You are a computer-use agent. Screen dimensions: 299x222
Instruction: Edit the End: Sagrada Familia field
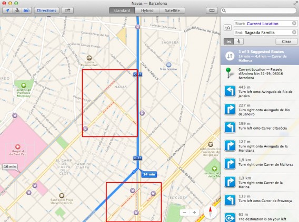tap(265, 33)
